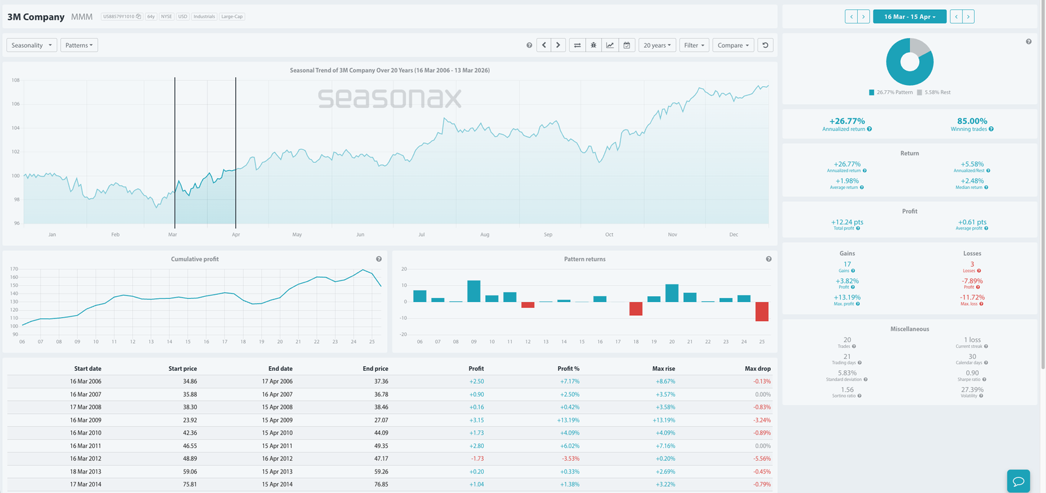This screenshot has width=1046, height=493.
Task: Expand the Patterns dropdown
Action: (79, 45)
